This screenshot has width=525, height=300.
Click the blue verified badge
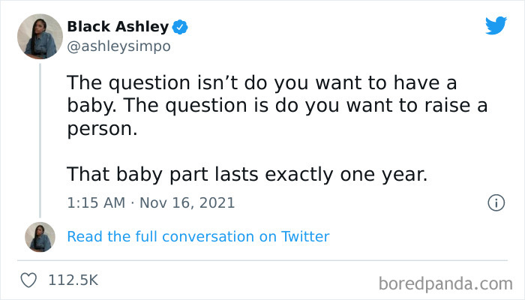(180, 27)
